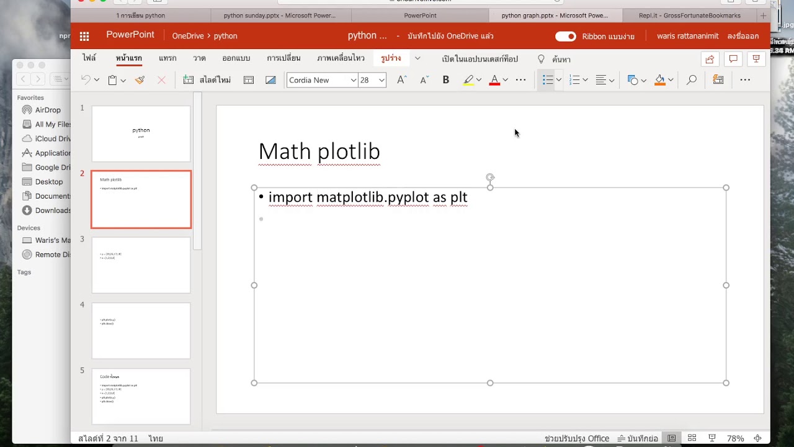
Task: Toggle bullet list formatting
Action: coord(547,80)
